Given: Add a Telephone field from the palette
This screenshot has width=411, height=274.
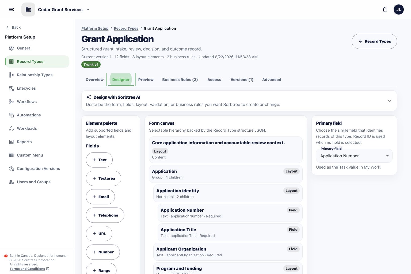Looking at the screenshot, I should [x=105, y=215].
